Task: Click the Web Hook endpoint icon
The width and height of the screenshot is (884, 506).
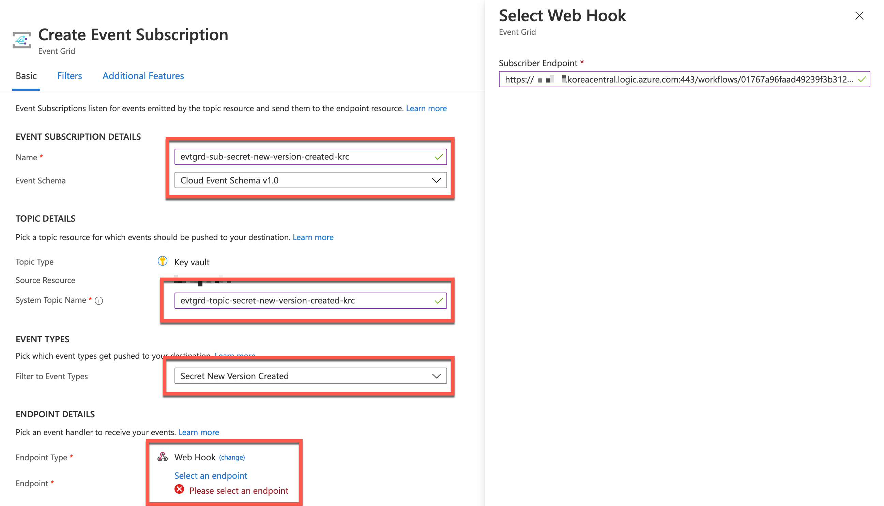Action: click(x=162, y=457)
